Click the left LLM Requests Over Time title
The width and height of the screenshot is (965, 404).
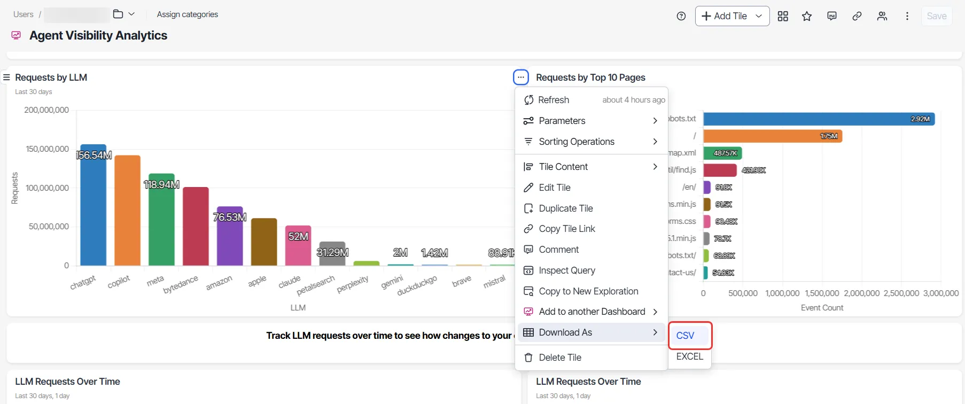click(67, 382)
